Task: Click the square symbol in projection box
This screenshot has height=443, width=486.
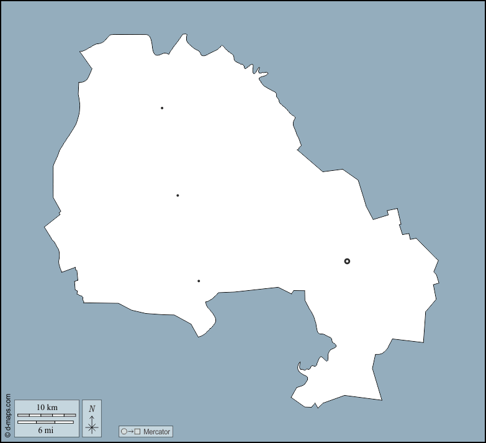Action: 138,431
